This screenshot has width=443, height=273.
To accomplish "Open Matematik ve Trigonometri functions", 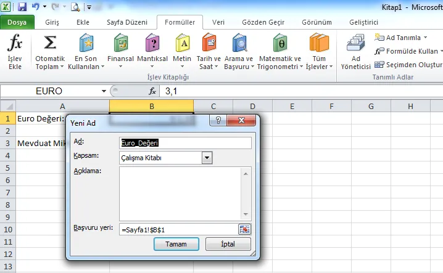I will pyautogui.click(x=279, y=44).
